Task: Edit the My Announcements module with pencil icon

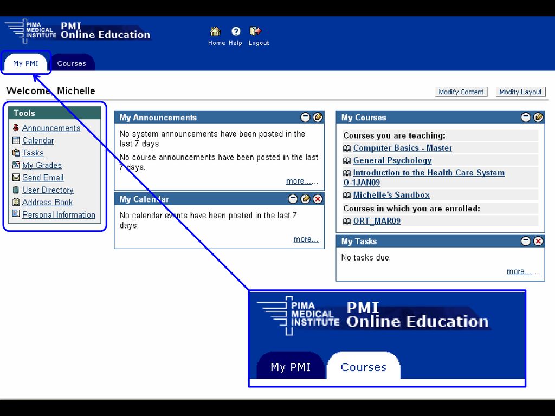Action: pyautogui.click(x=318, y=117)
